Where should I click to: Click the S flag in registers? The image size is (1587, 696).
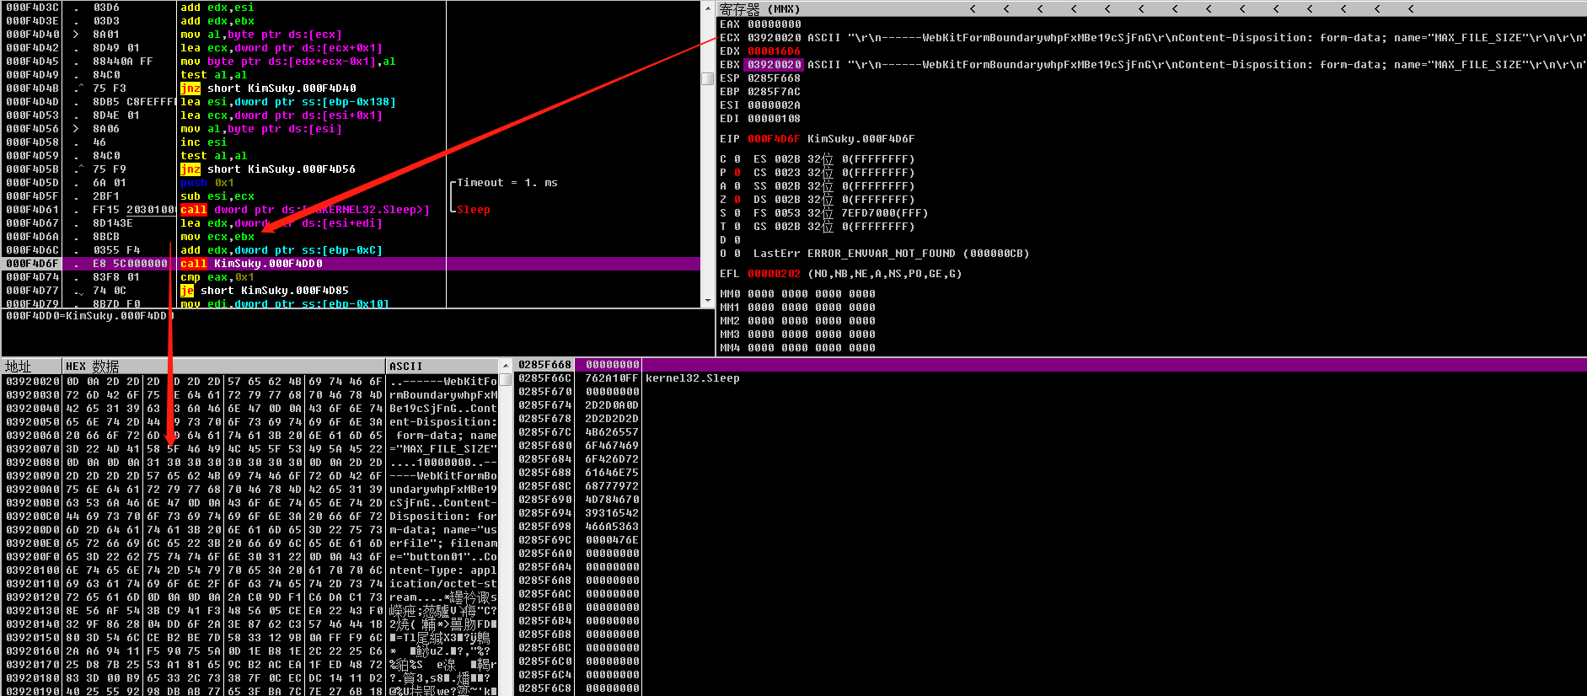(730, 213)
